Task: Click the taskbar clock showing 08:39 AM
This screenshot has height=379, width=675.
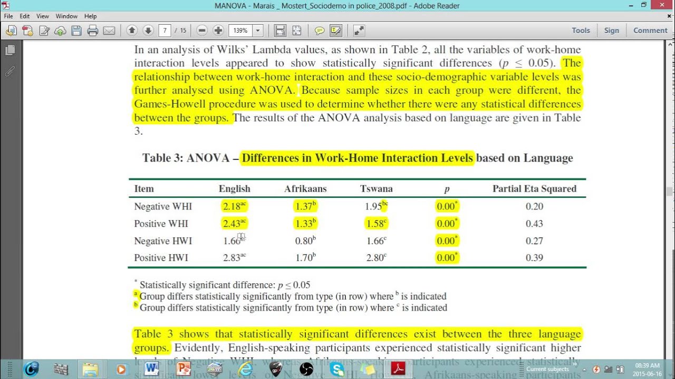Action: point(648,369)
